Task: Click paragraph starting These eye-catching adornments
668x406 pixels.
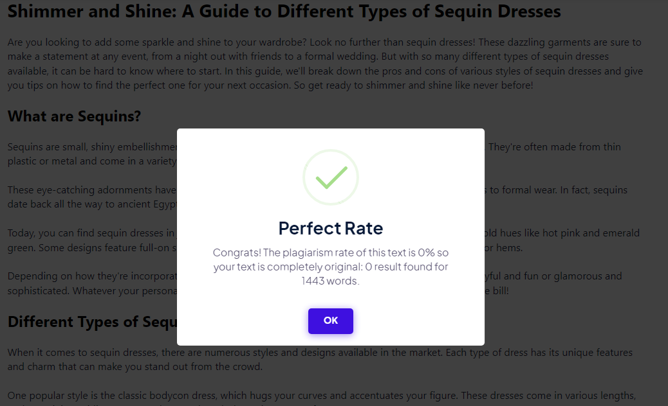Action: pos(92,197)
